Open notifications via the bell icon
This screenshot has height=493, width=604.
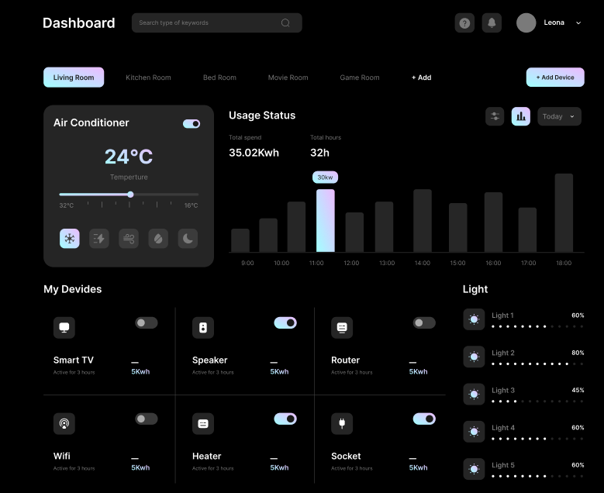492,23
